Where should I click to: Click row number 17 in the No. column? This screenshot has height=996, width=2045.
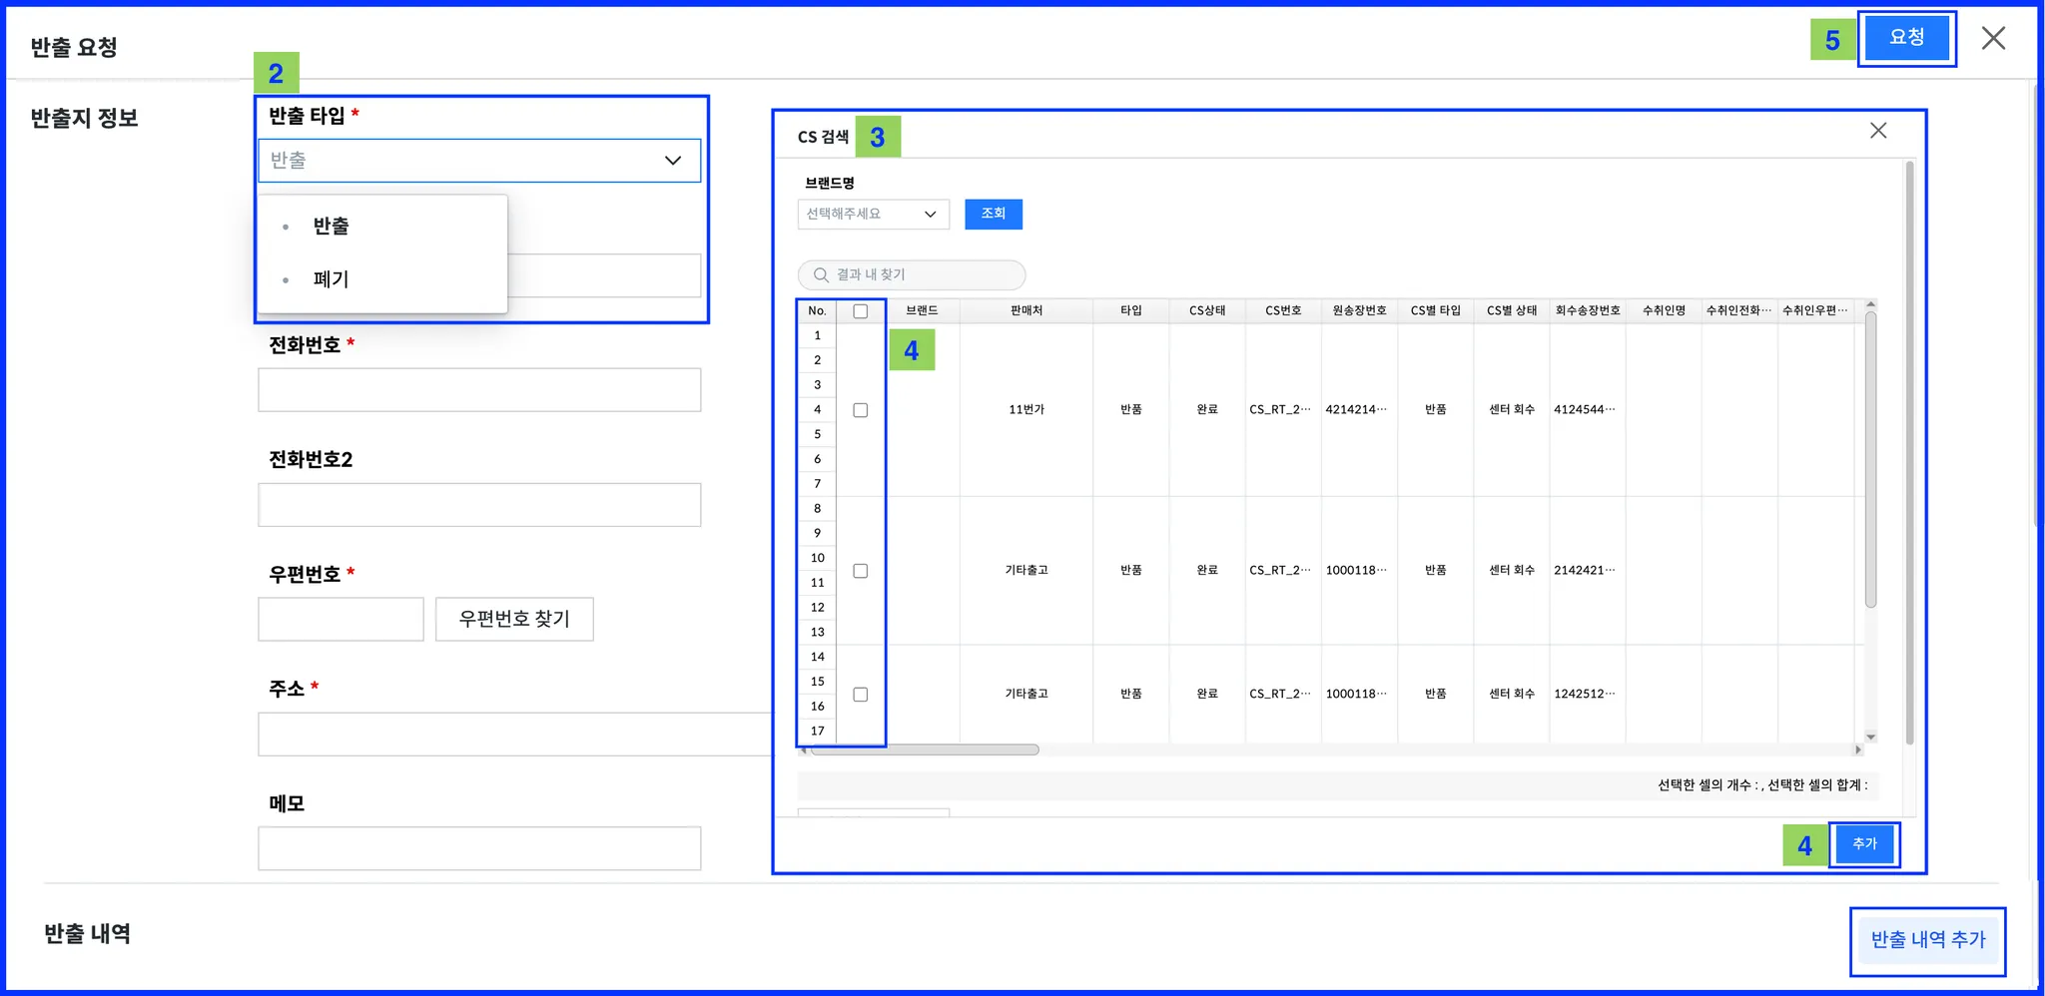817,732
